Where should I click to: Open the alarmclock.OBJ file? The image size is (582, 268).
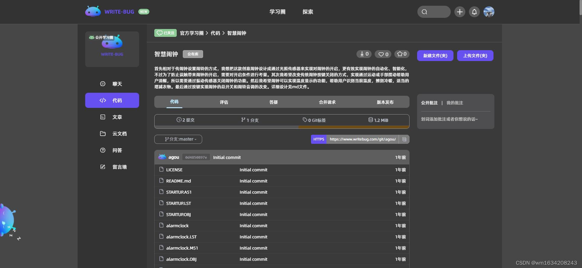point(181,259)
